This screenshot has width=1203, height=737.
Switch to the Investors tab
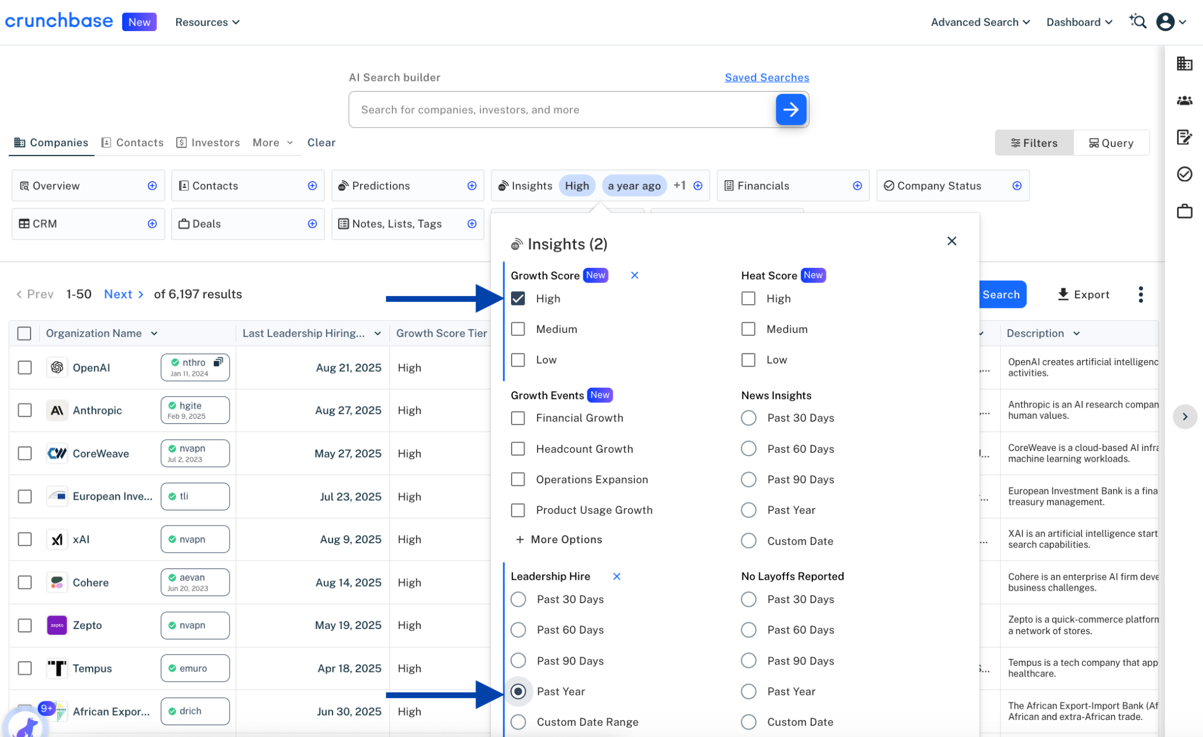coord(208,142)
